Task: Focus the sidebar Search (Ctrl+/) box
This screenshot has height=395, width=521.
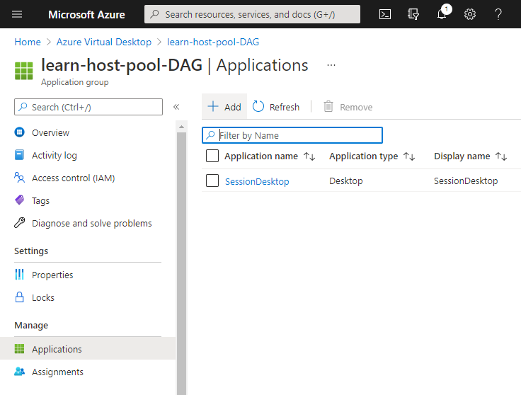Action: pyautogui.click(x=88, y=107)
